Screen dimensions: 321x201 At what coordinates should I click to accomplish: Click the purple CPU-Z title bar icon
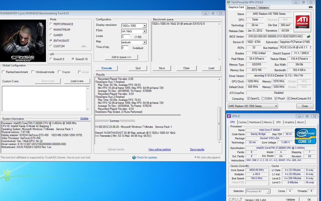229,116
